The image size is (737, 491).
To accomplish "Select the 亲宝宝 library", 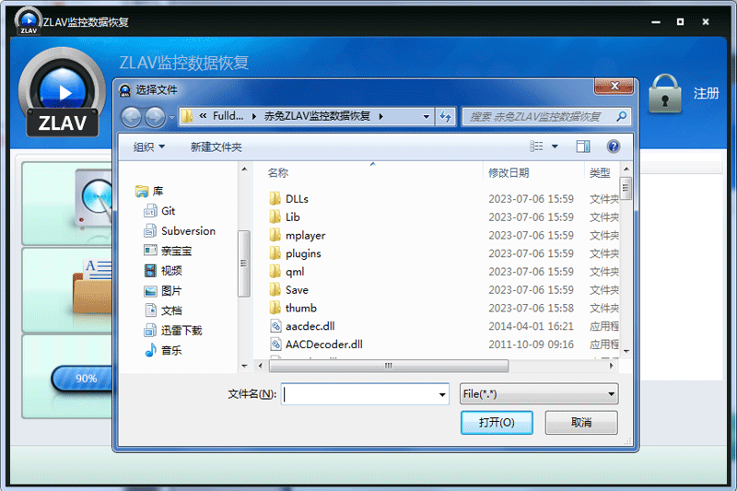I will [168, 251].
